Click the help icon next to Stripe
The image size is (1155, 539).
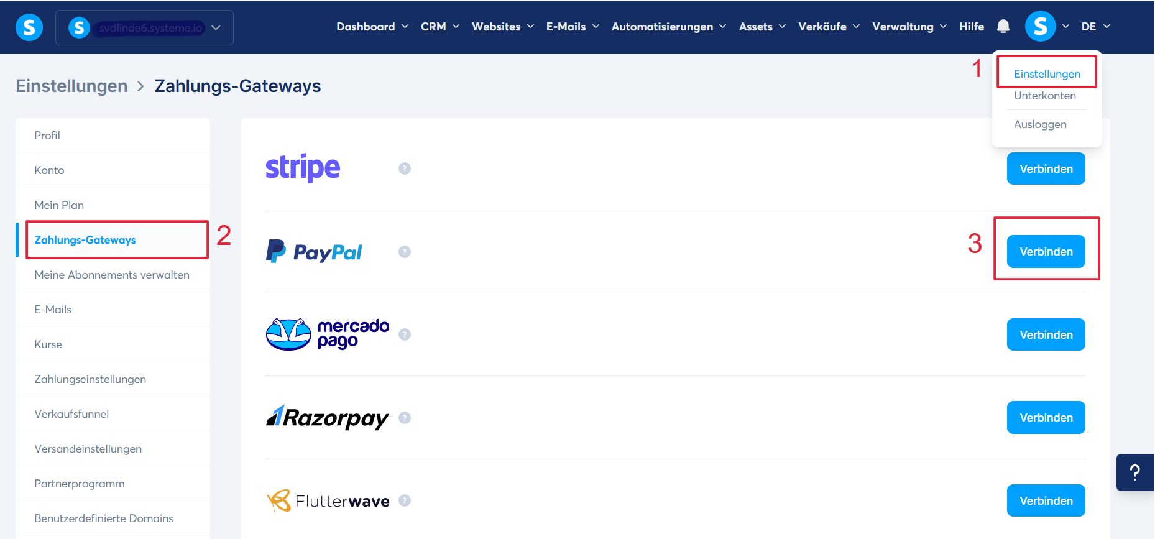[x=405, y=168]
